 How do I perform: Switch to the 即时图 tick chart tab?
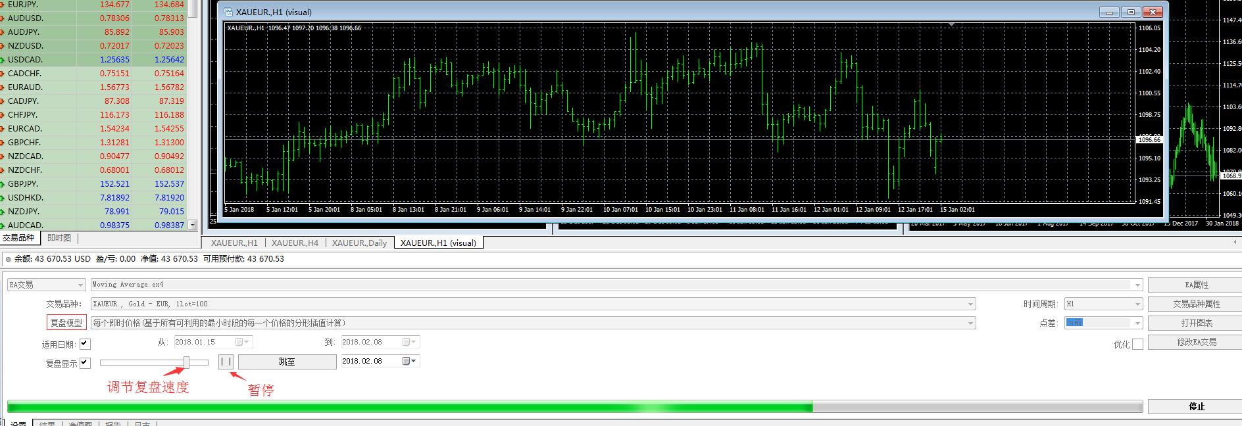59,238
